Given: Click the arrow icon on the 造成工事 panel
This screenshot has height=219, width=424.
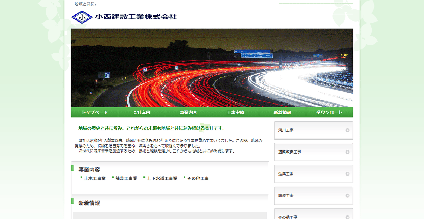Looking at the screenshot, I should click(x=346, y=174).
